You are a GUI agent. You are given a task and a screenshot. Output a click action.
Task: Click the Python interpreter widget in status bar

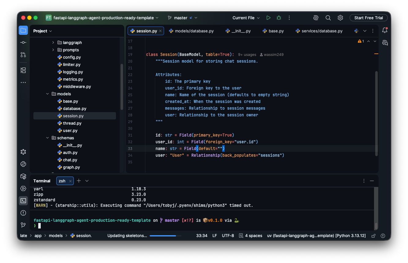coord(316,236)
